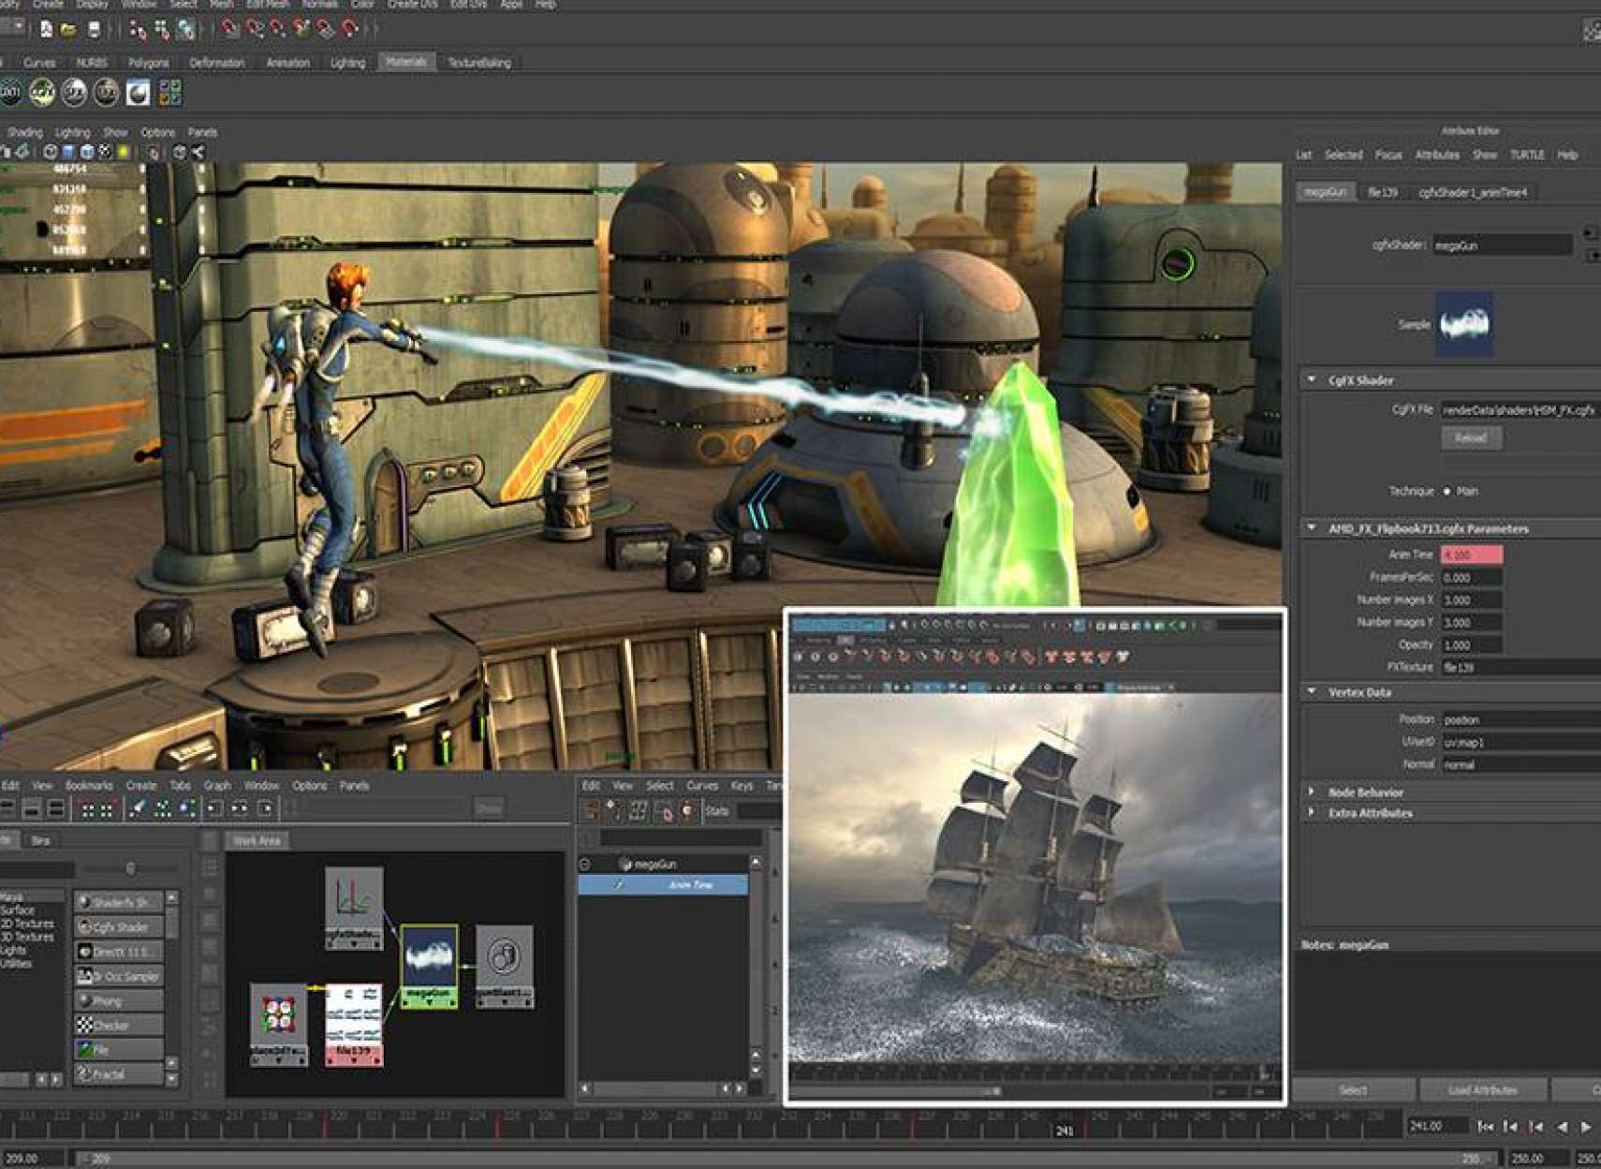
Task: Switch to the Lighting shelf tab
Action: [347, 63]
